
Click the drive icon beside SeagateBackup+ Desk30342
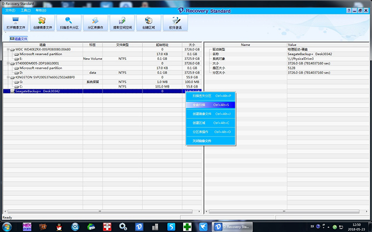click(x=13, y=91)
